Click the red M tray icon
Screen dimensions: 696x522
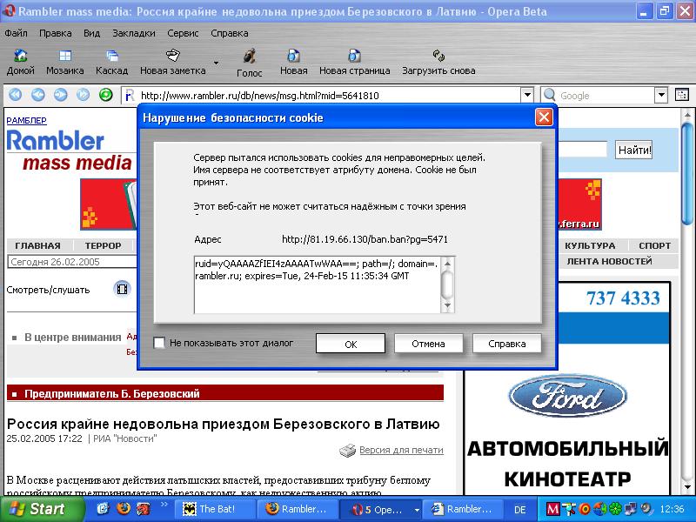(552, 509)
